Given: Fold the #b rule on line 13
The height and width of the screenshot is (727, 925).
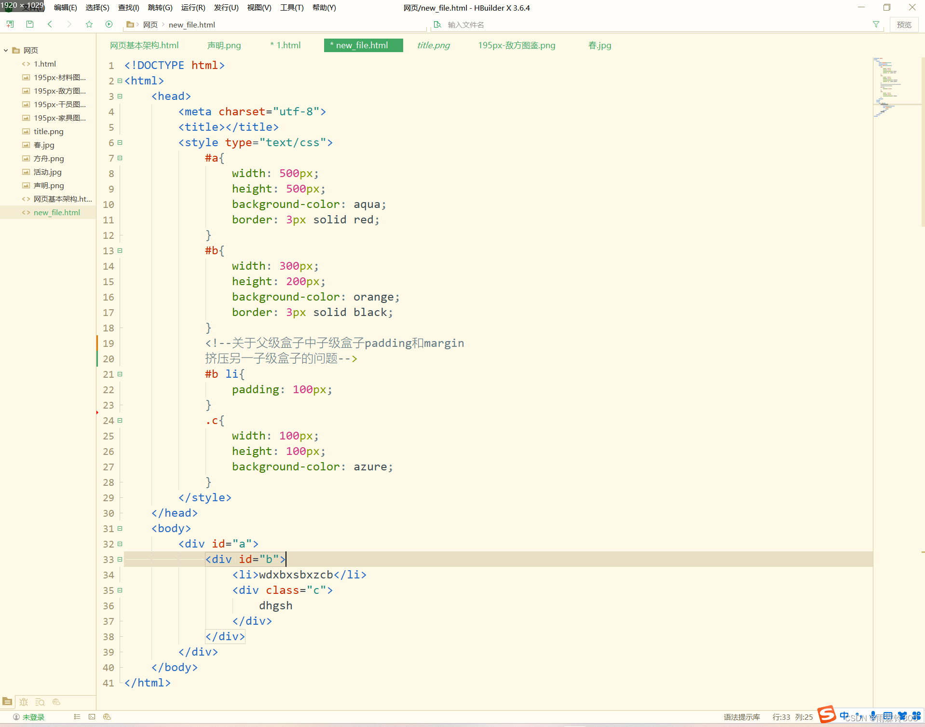Looking at the screenshot, I should (x=120, y=251).
